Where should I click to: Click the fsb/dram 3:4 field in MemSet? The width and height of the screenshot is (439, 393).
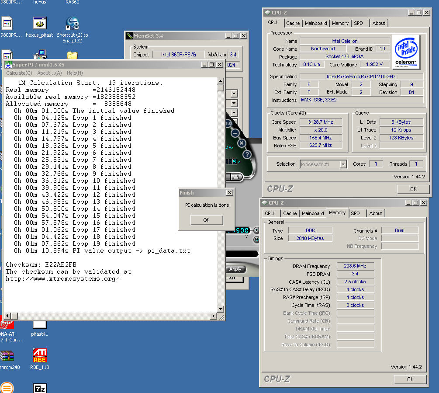tap(233, 55)
